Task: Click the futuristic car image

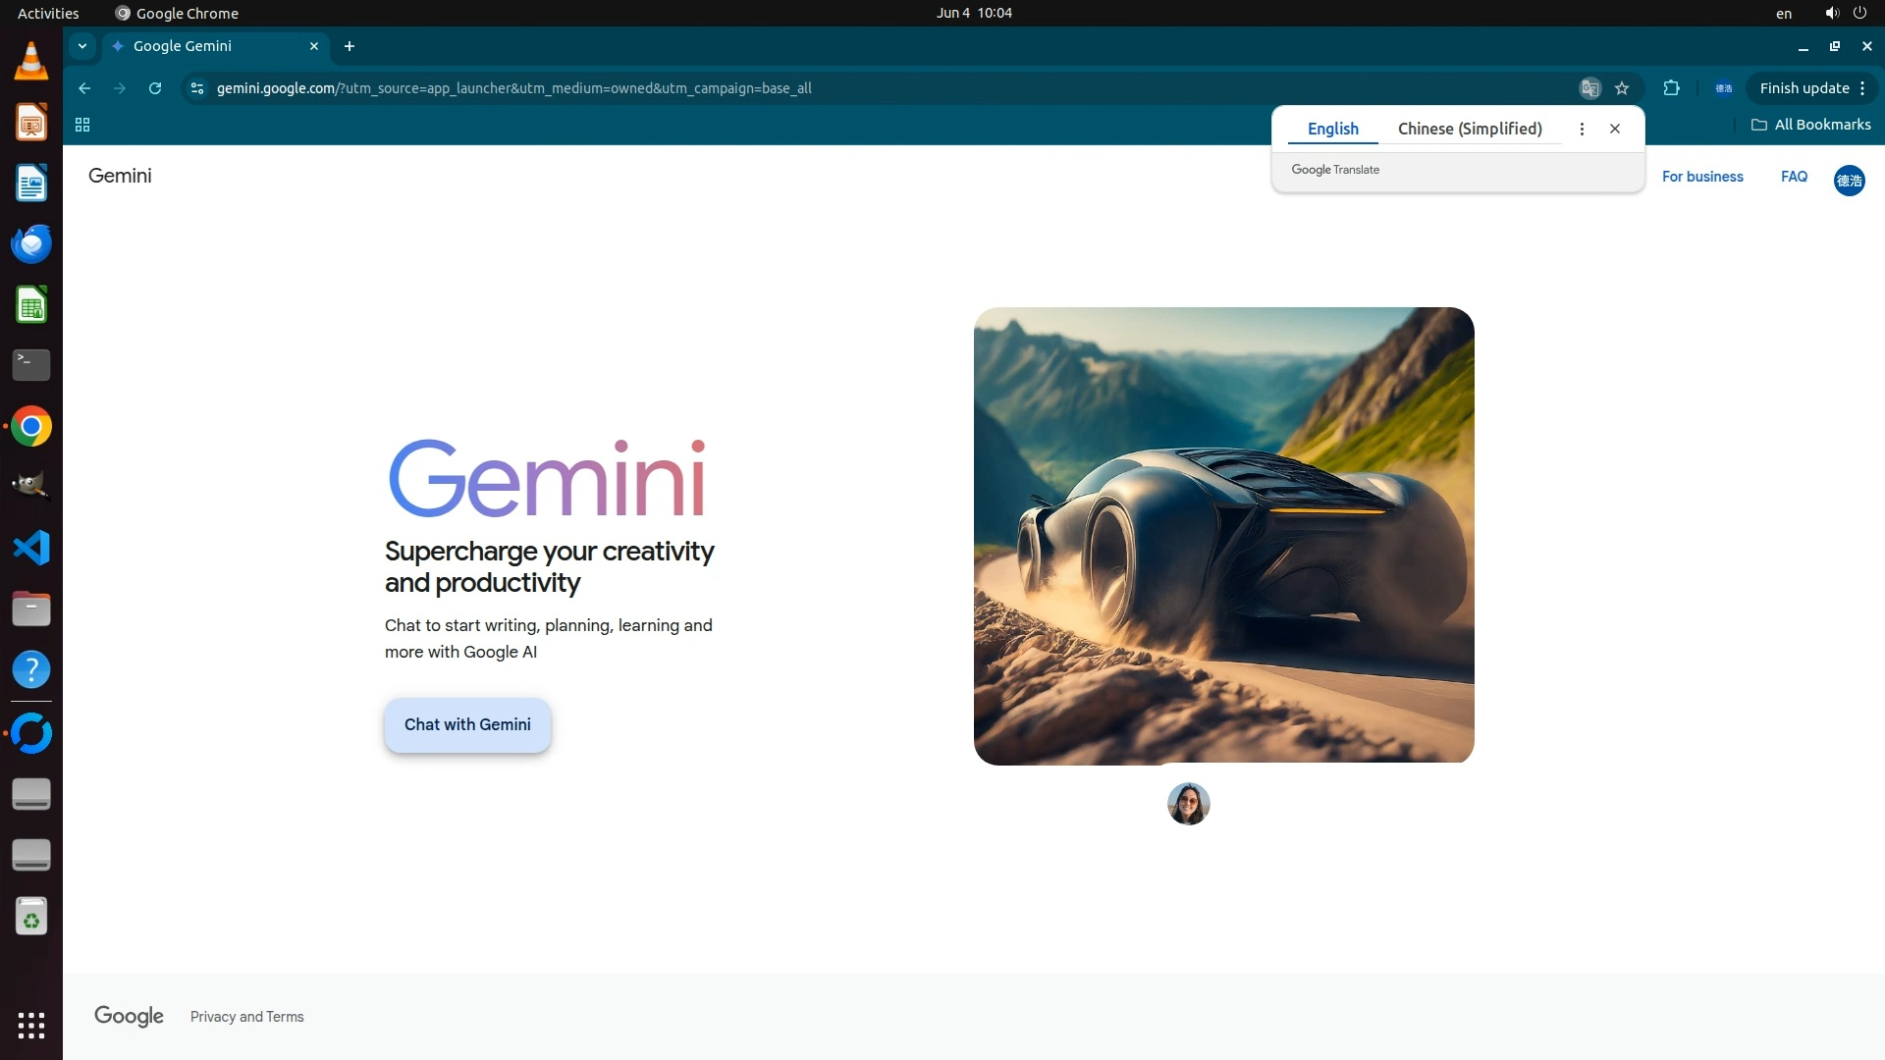Action: (1223, 536)
